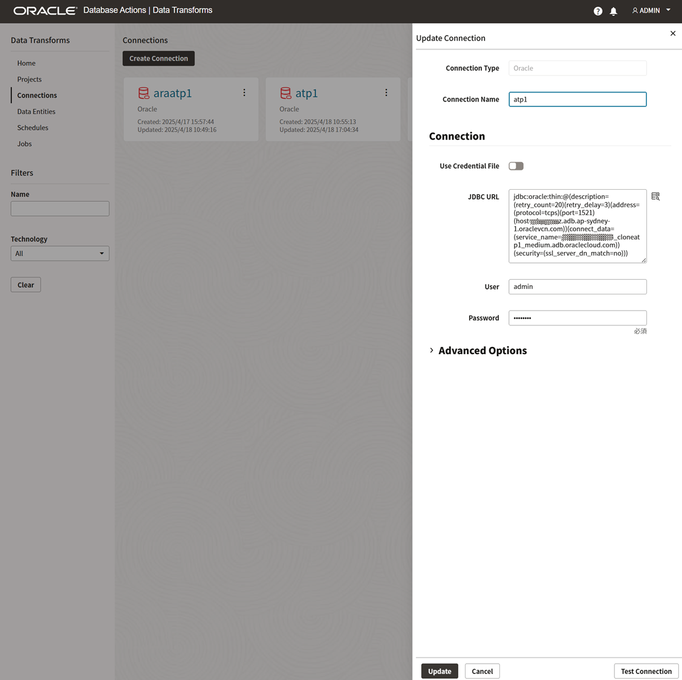Click 'Updated: 2025/4/18 17:04:34' text
This screenshot has height=680, width=682.
click(319, 129)
